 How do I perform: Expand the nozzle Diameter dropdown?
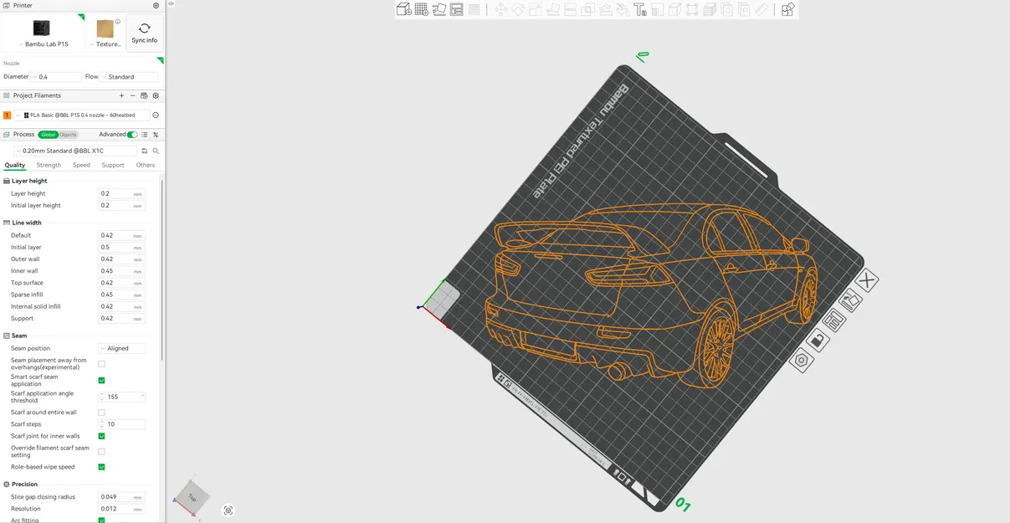57,77
